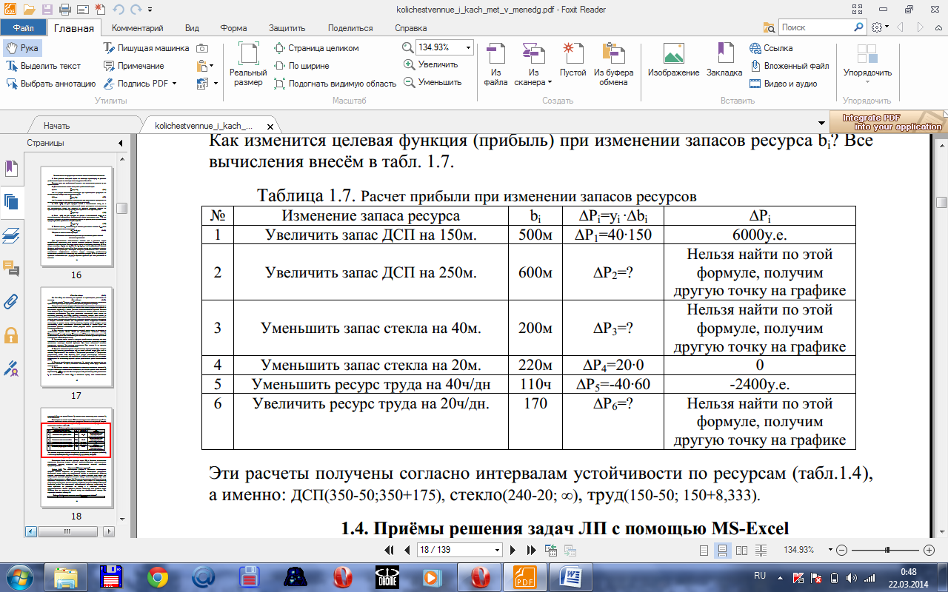The height and width of the screenshot is (592, 948).
Task: Open Microsoft Word from the taskbar
Action: click(x=572, y=576)
